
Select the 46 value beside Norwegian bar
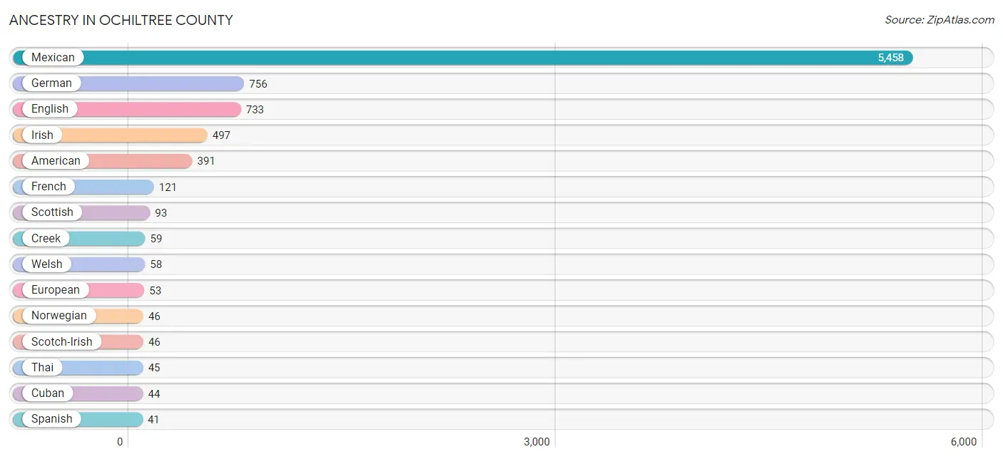(x=155, y=316)
